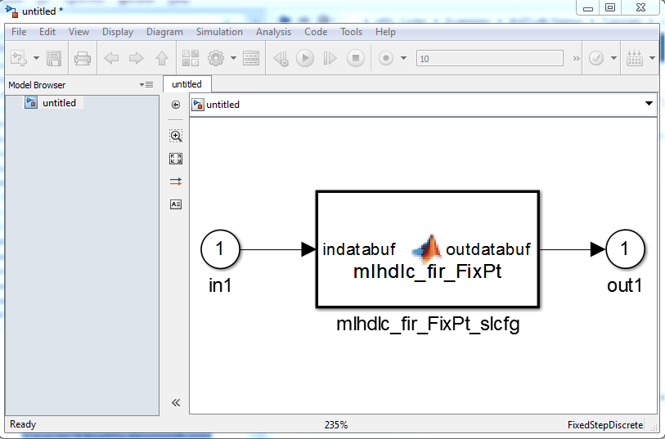This screenshot has height=439, width=665.
Task: Click the 235% zoom level in status bar
Action: 336,424
